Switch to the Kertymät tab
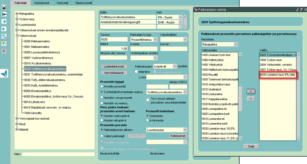The width and height of the screenshot is (307, 164). [62, 3]
